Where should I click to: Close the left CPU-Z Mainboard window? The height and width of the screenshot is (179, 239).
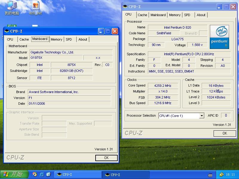(x=115, y=31)
